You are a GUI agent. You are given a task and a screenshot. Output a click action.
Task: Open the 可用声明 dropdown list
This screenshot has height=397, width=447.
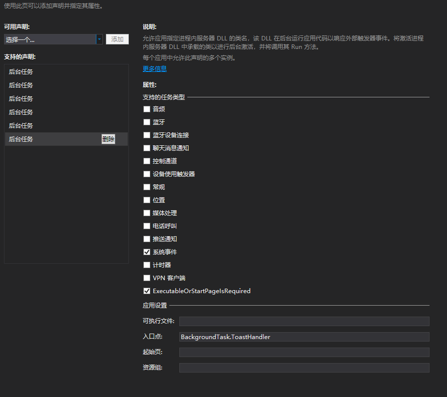pyautogui.click(x=53, y=39)
